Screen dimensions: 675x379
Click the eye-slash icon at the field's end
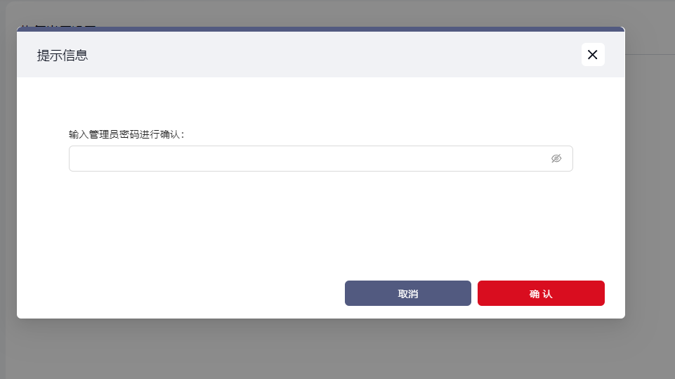pyautogui.click(x=556, y=158)
